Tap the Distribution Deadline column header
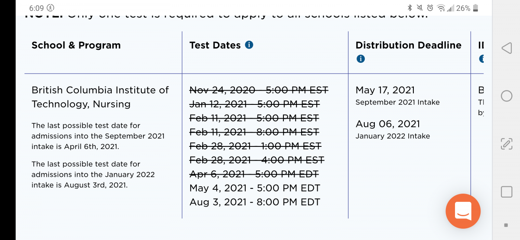This screenshot has height=240, width=520. click(409, 45)
